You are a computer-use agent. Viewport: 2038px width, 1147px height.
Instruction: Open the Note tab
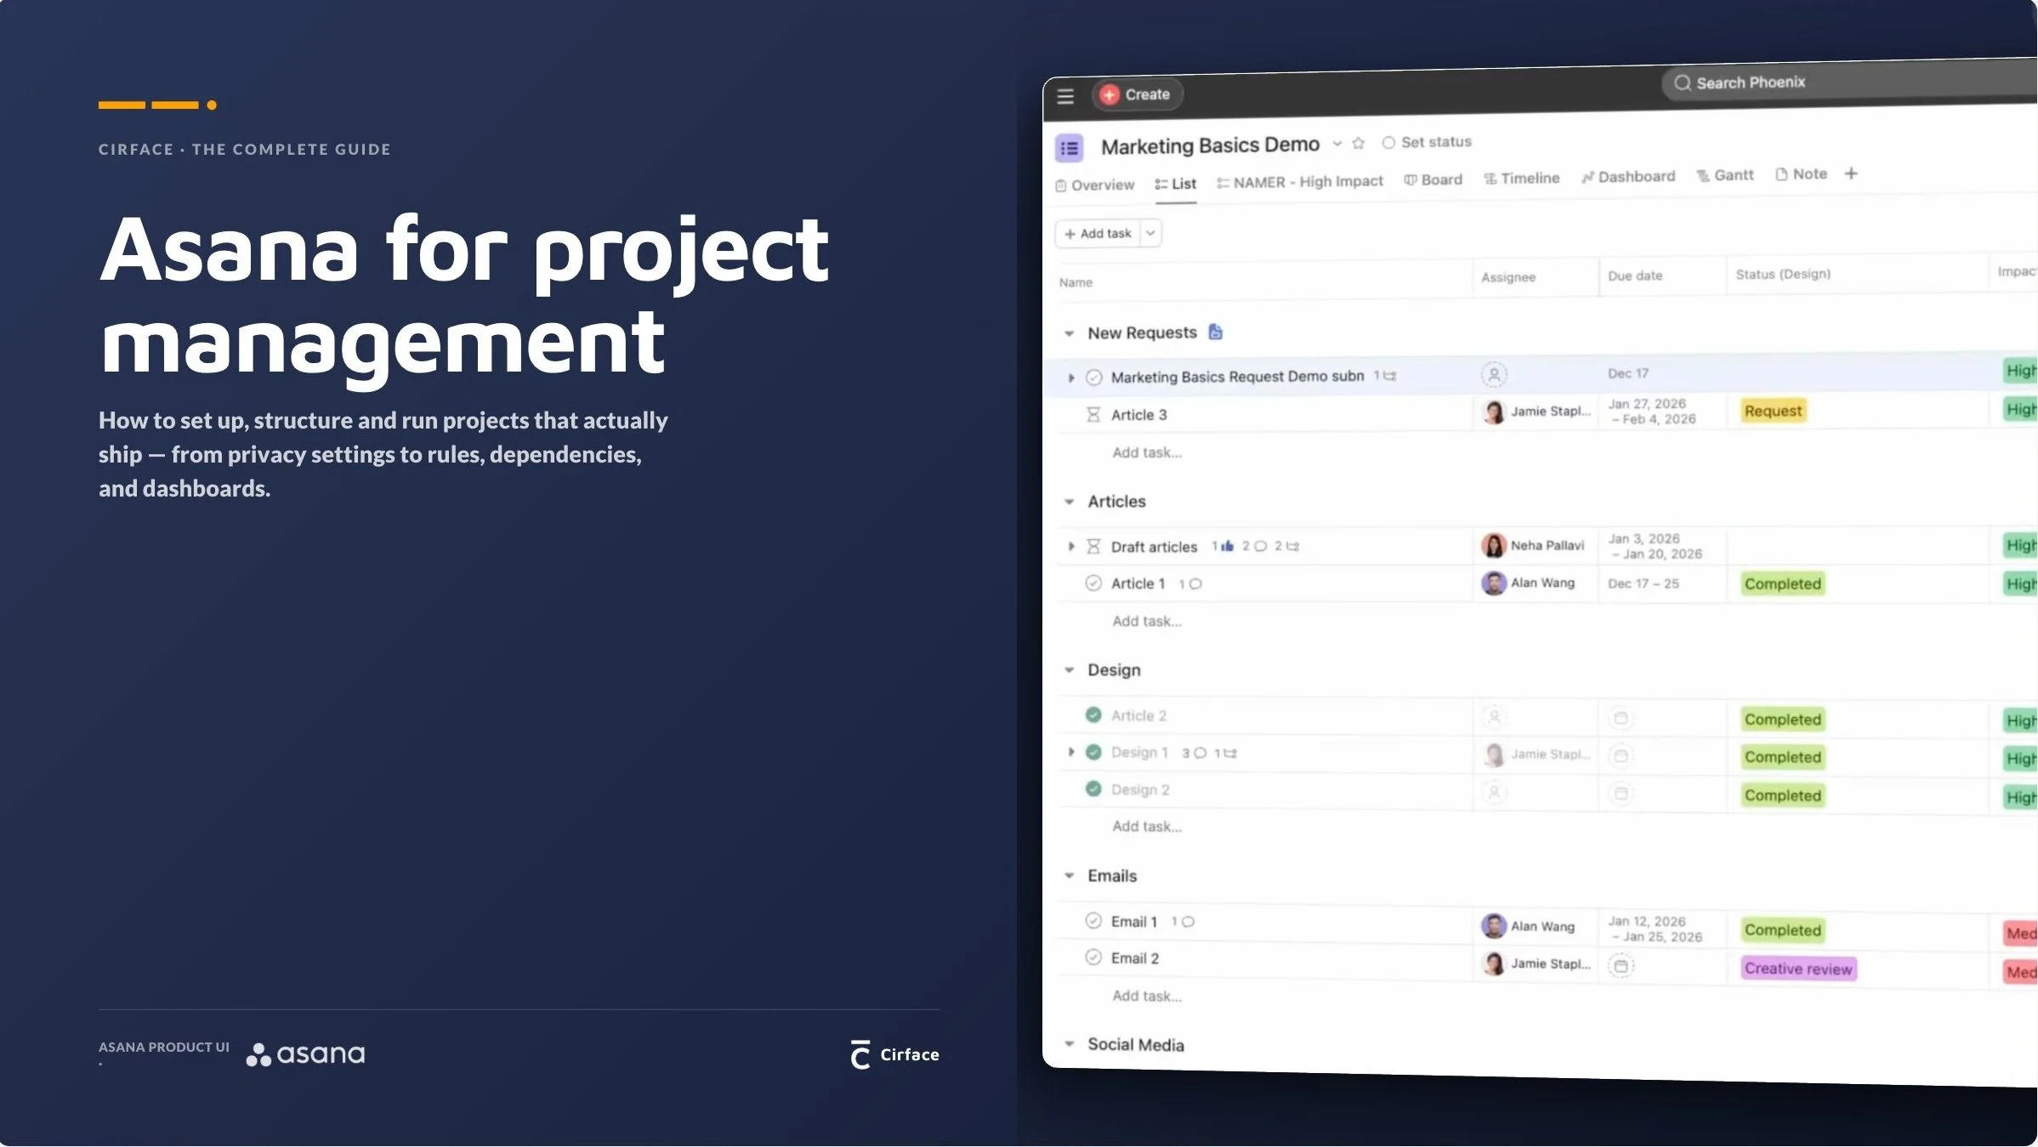tap(1802, 174)
